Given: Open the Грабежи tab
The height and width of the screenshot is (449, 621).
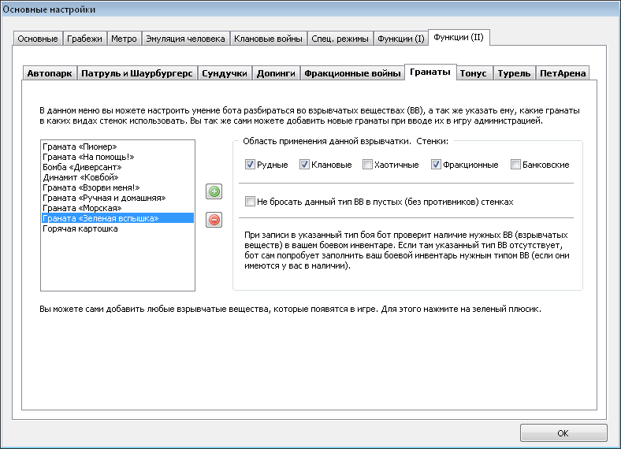Looking at the screenshot, I should 84,39.
